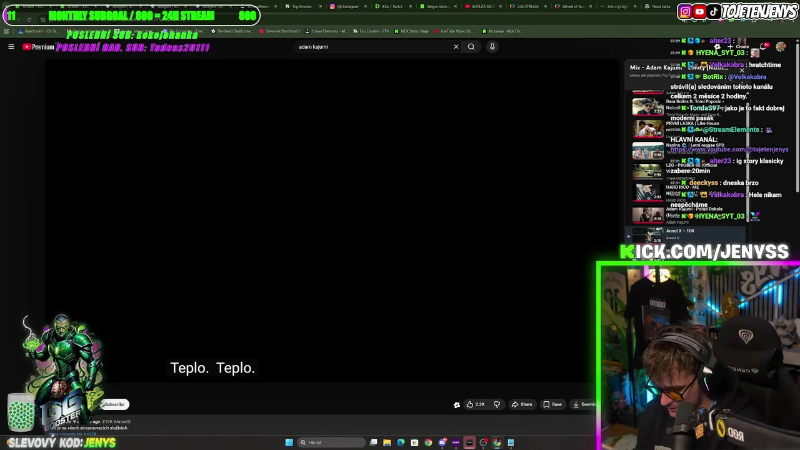Viewport: 800px width, 450px height.
Task: Reload the page with the refresh button
Action: tap(29, 19)
